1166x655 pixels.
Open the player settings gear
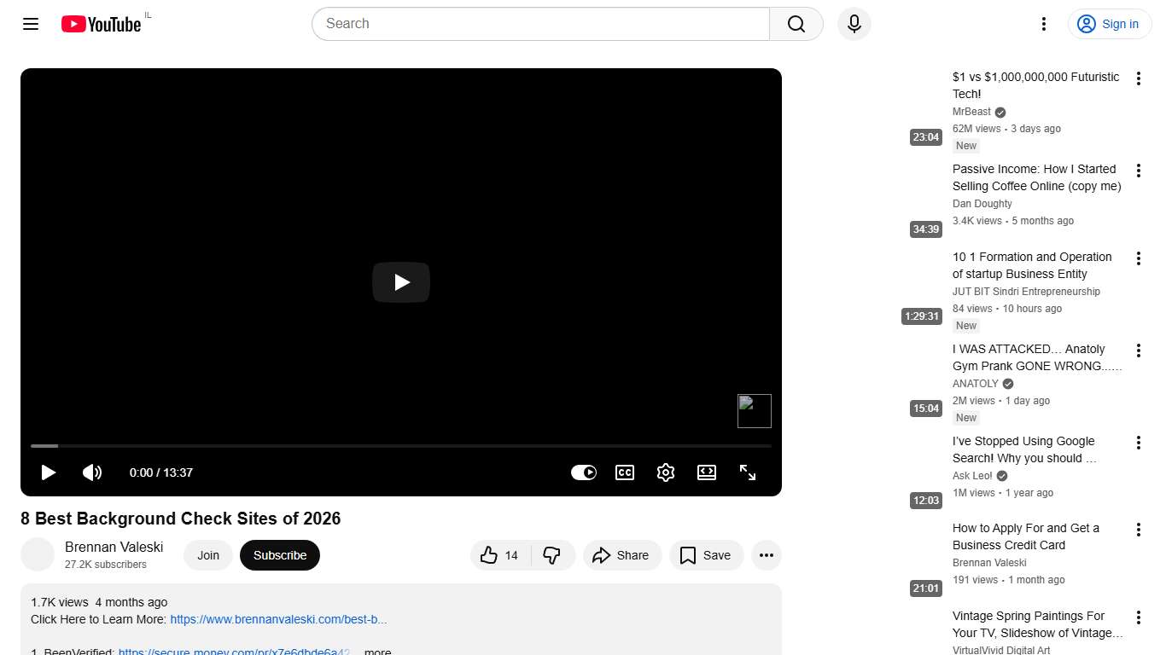point(666,472)
